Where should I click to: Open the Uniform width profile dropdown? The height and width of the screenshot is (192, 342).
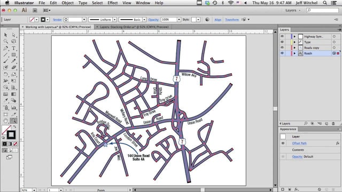[x=114, y=20]
